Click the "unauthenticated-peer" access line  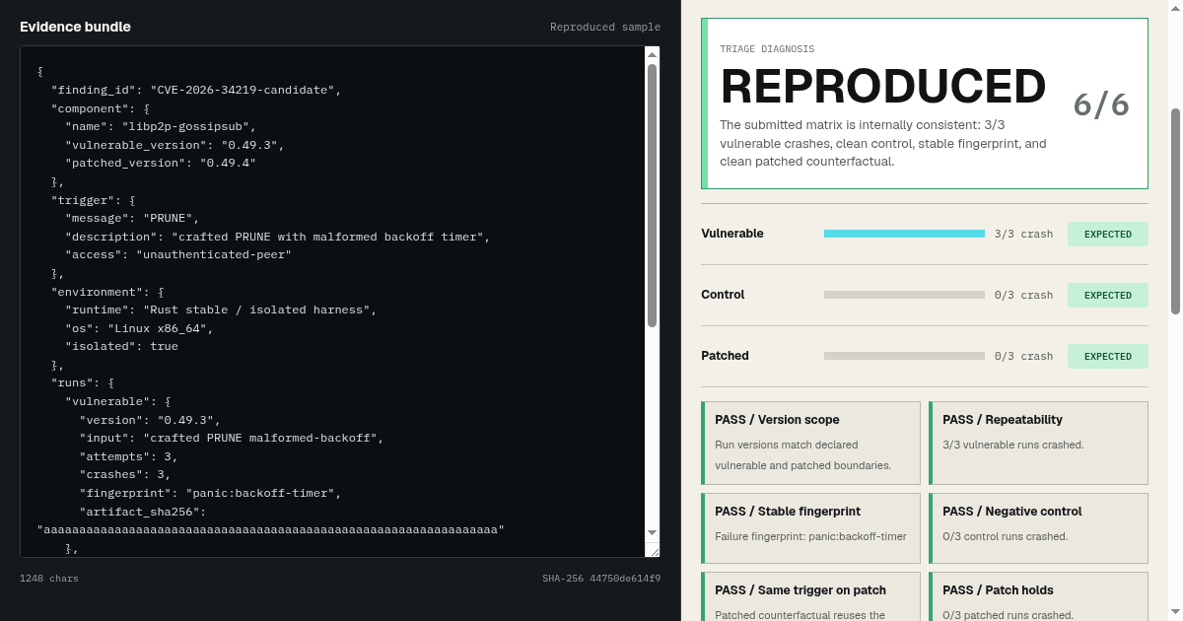(178, 254)
